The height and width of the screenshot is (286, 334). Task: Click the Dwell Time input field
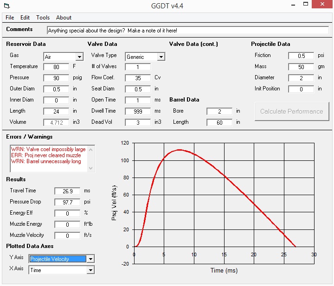[x=138, y=111]
